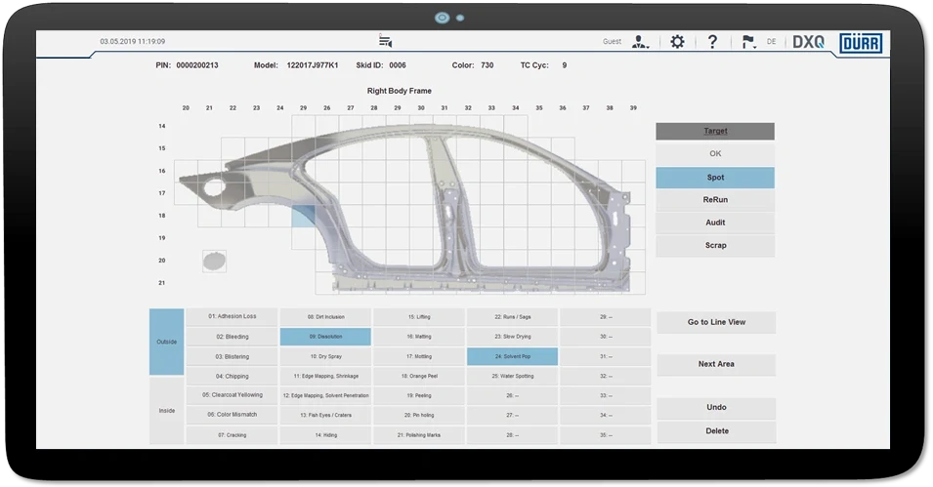Deselect defect 24: Solvent Pop
Screen dimensions: 933x487
point(512,357)
